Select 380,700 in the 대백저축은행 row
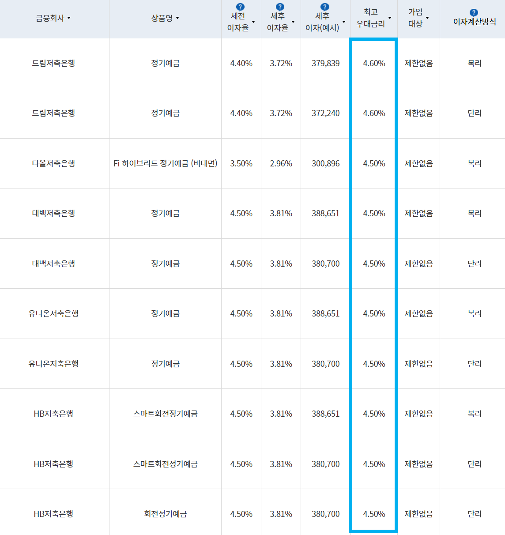The image size is (505, 535). click(x=326, y=264)
